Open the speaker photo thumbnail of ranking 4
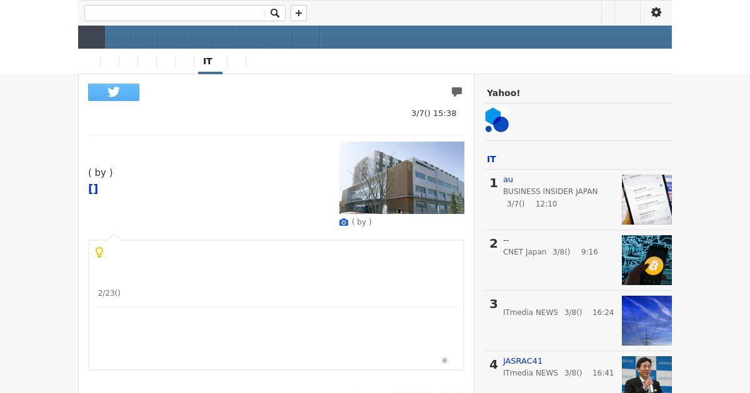This screenshot has width=750, height=393. 647,374
